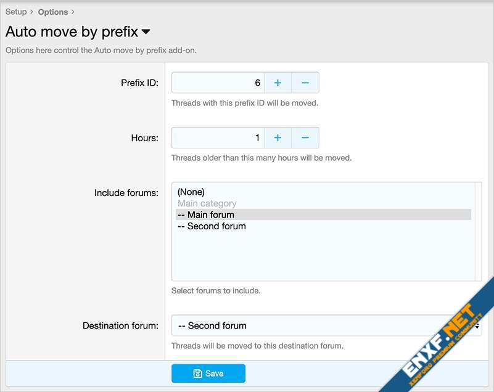
Task: Click the plus icon for Hours
Action: 278,137
